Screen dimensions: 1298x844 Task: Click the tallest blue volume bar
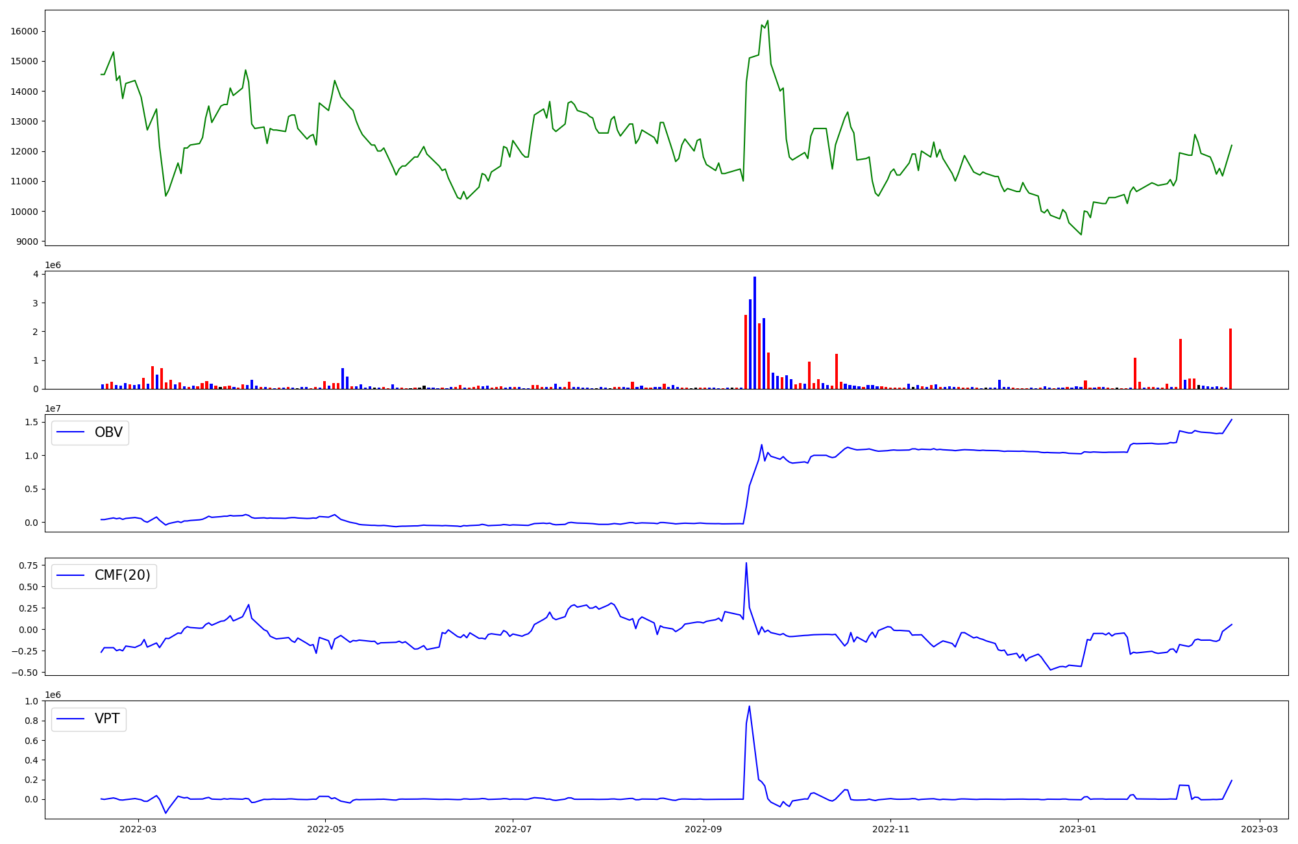755,331
